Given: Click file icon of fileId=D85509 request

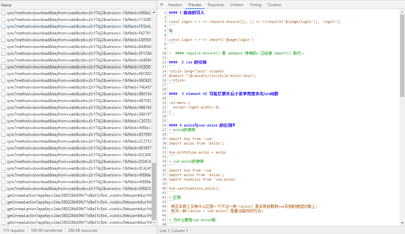Looking at the screenshot, I should (4, 40).
